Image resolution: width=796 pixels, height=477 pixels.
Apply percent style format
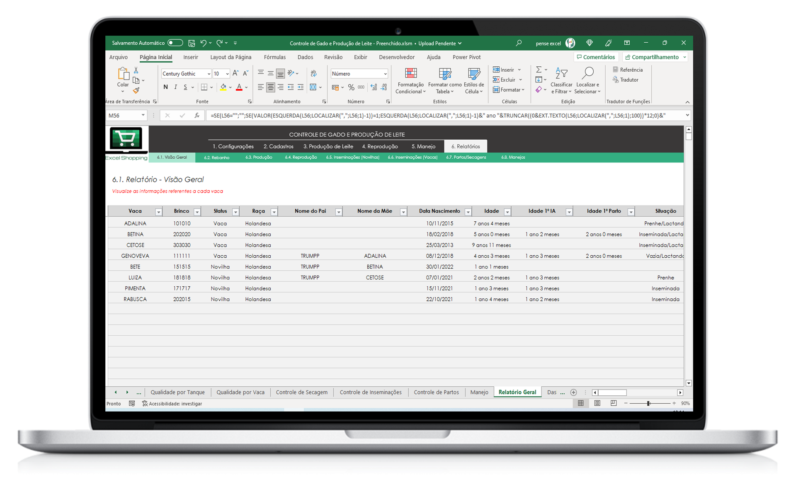click(x=351, y=87)
